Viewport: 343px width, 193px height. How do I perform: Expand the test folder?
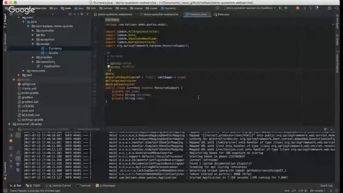pyautogui.click(x=19, y=75)
